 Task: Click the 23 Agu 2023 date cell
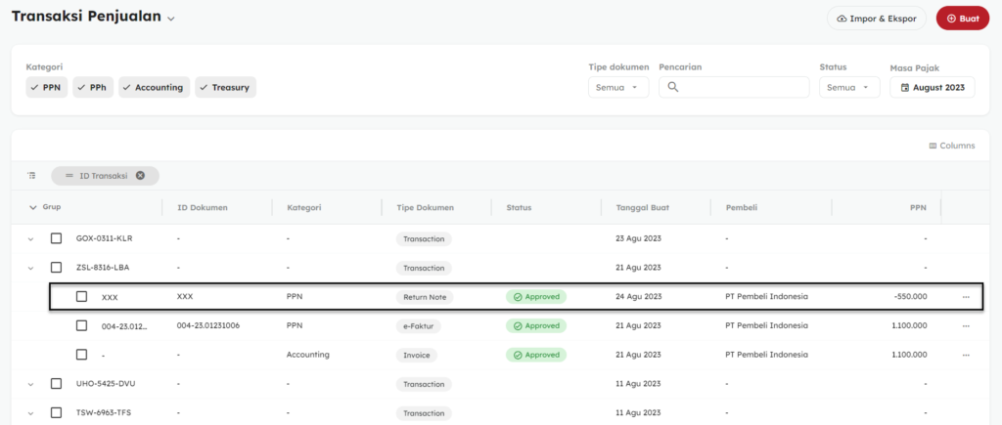tap(638, 238)
